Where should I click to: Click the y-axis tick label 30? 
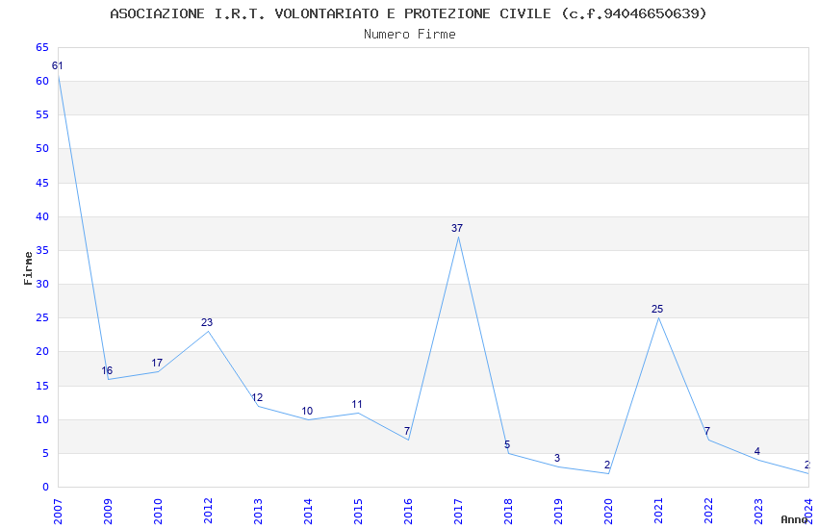click(x=42, y=284)
